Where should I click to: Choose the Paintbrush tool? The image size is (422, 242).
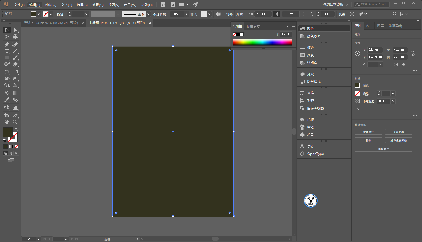(x=15, y=58)
